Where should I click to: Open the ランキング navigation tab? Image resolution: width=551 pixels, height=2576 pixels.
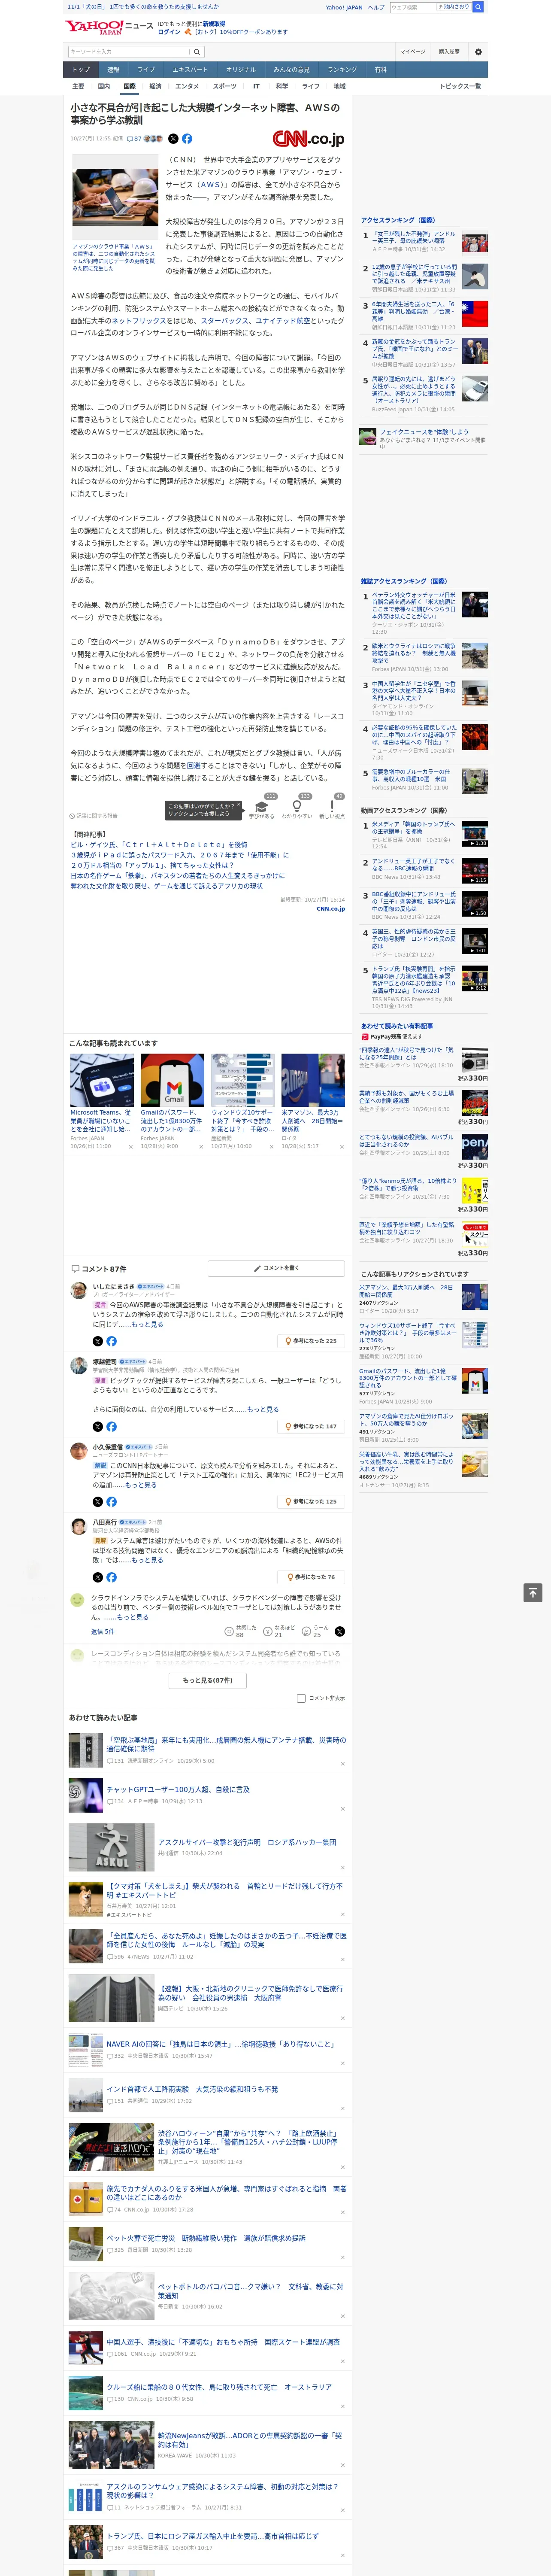(x=342, y=70)
